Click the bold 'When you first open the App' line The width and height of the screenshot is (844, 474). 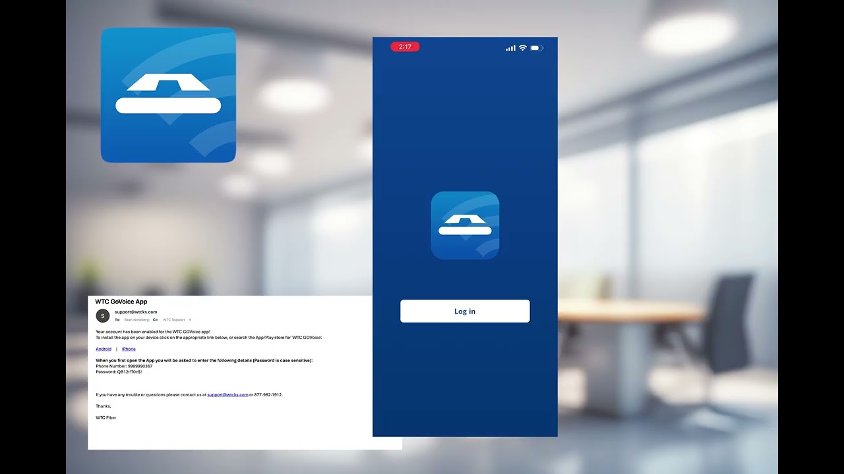(x=204, y=361)
